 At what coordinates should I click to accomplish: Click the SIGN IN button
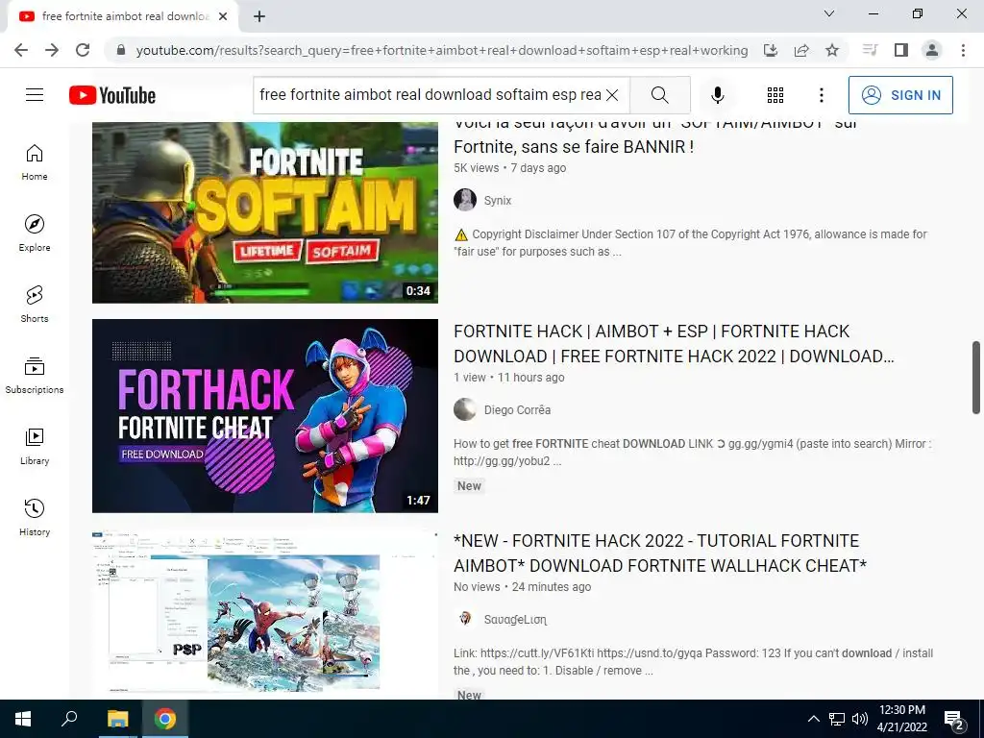(900, 95)
